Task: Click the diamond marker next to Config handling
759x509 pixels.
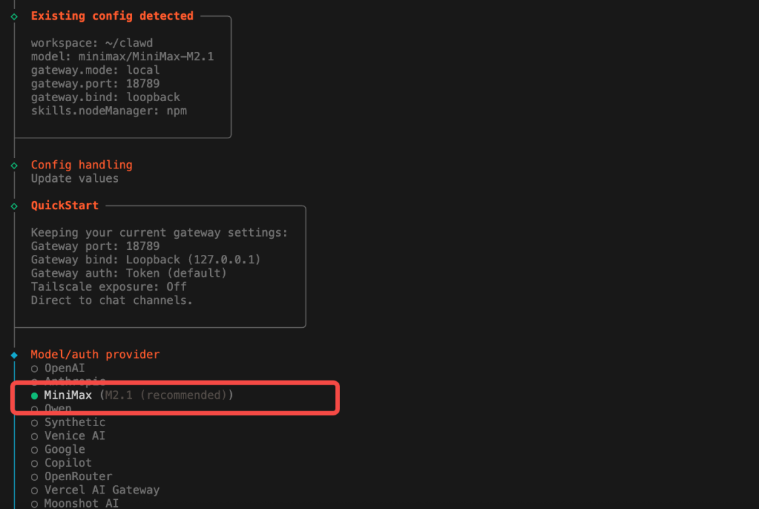Action: [x=14, y=165]
